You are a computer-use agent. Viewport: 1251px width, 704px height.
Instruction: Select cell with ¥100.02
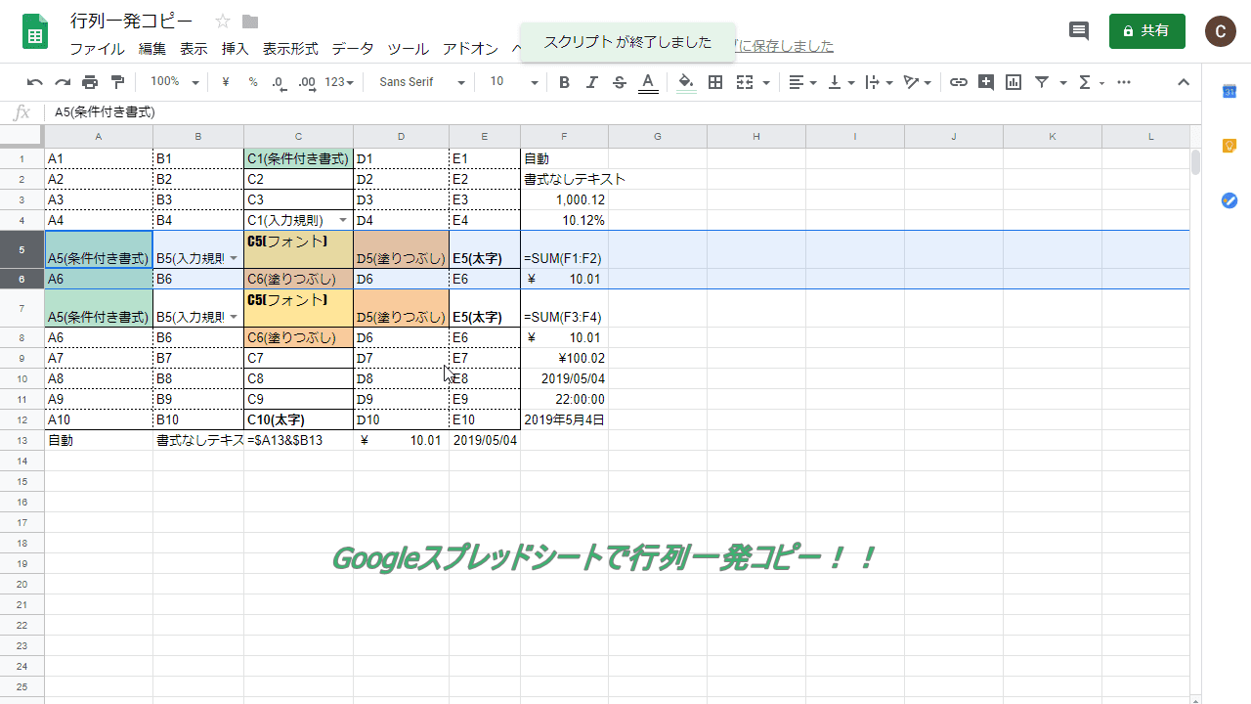(564, 358)
